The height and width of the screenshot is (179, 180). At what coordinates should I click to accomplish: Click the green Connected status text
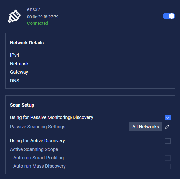(x=38, y=23)
